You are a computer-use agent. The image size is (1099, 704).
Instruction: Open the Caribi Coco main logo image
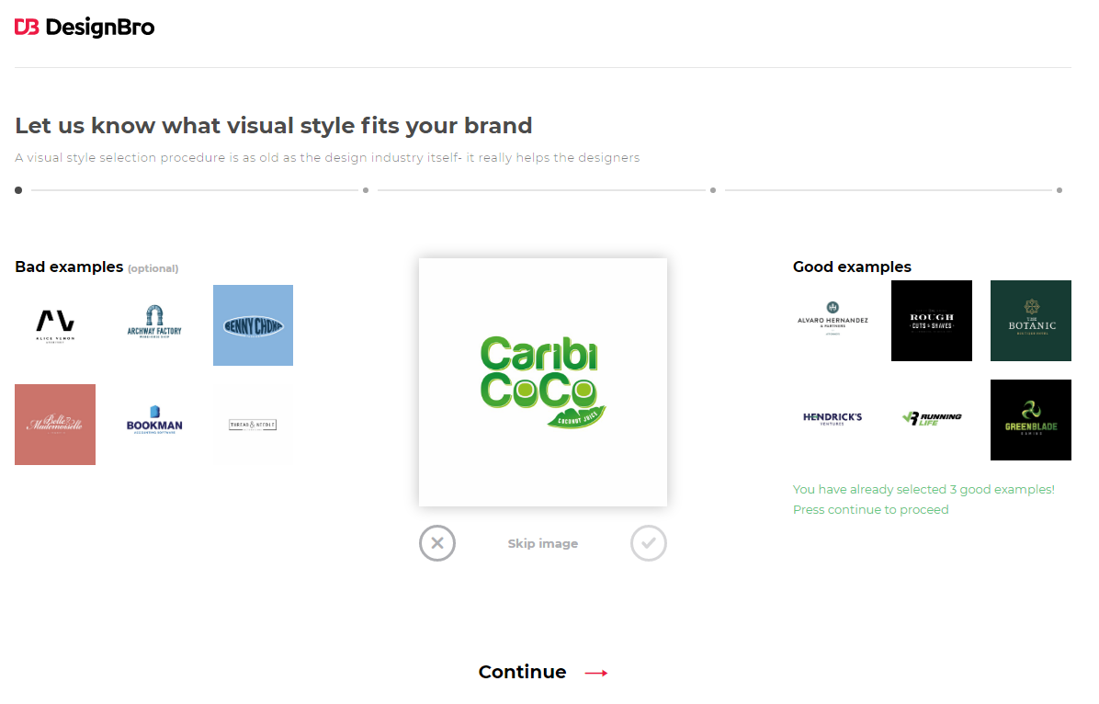[x=543, y=382]
